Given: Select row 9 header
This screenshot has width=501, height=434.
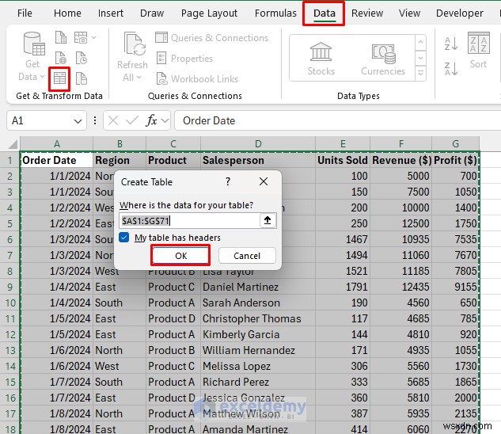Looking at the screenshot, I should click(10, 287).
